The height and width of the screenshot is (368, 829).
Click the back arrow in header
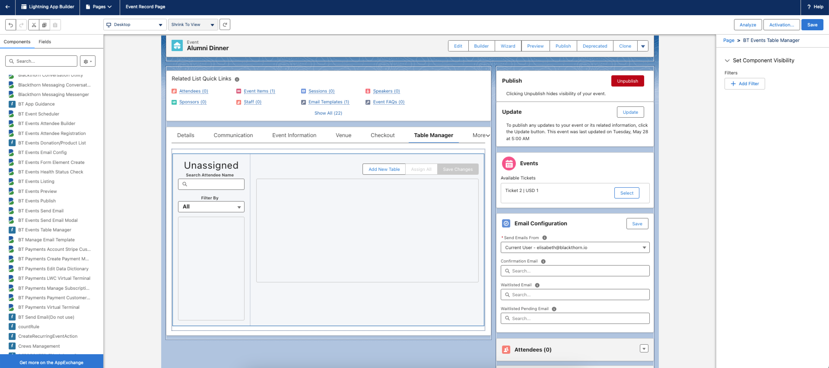(7, 7)
